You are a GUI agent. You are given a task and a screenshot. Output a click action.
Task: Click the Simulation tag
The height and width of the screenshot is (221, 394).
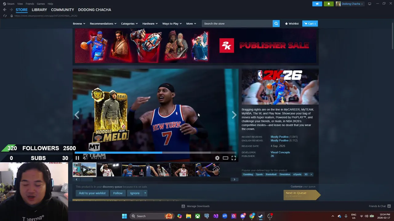click(x=285, y=174)
